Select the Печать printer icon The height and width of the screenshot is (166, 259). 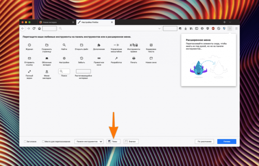tap(134, 58)
